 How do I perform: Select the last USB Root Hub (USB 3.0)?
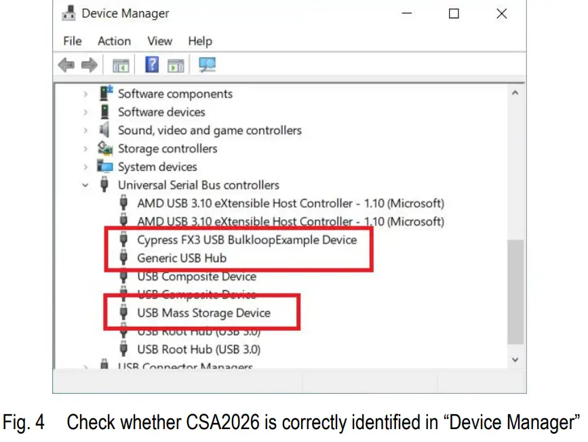[x=199, y=349]
